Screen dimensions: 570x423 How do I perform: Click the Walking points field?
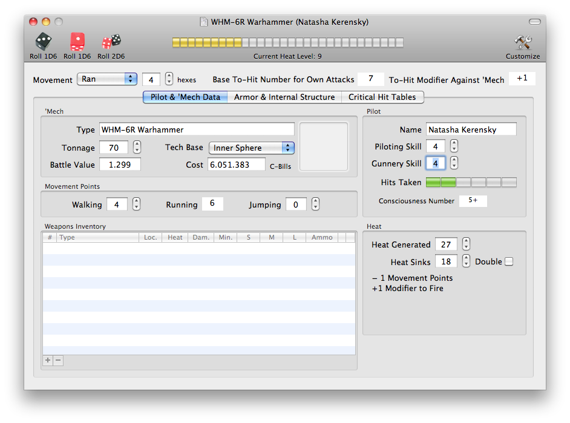pos(117,205)
